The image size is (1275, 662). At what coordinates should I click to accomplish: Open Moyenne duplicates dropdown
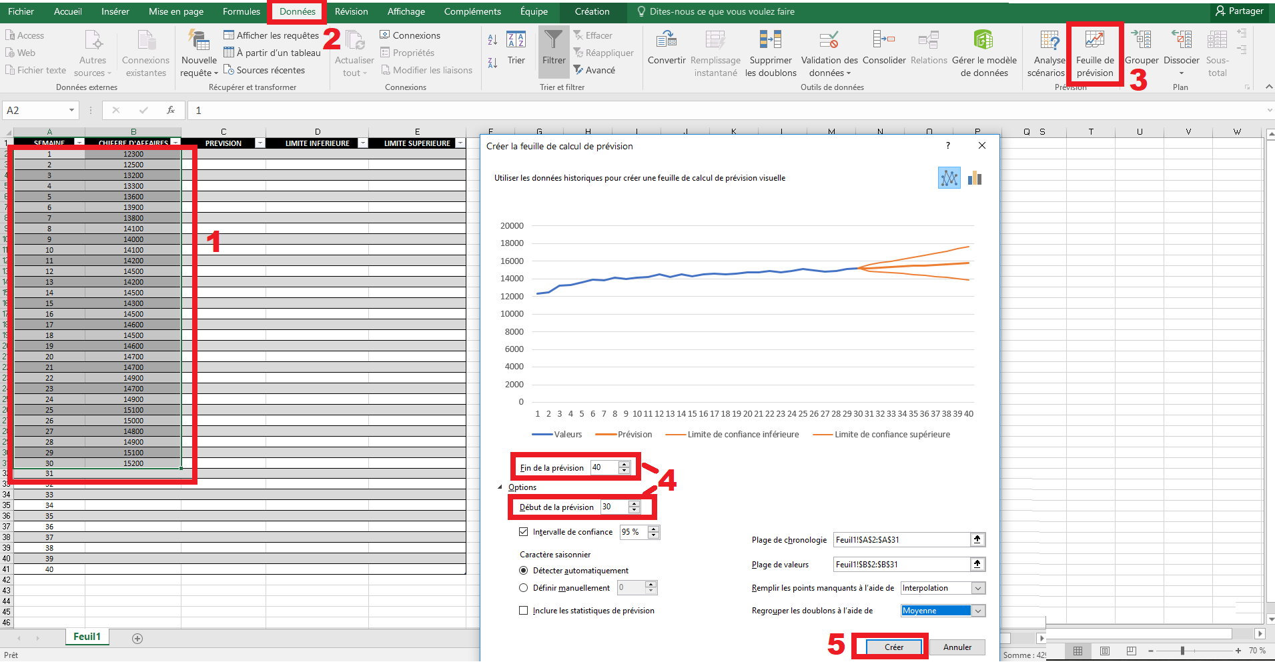[978, 611]
